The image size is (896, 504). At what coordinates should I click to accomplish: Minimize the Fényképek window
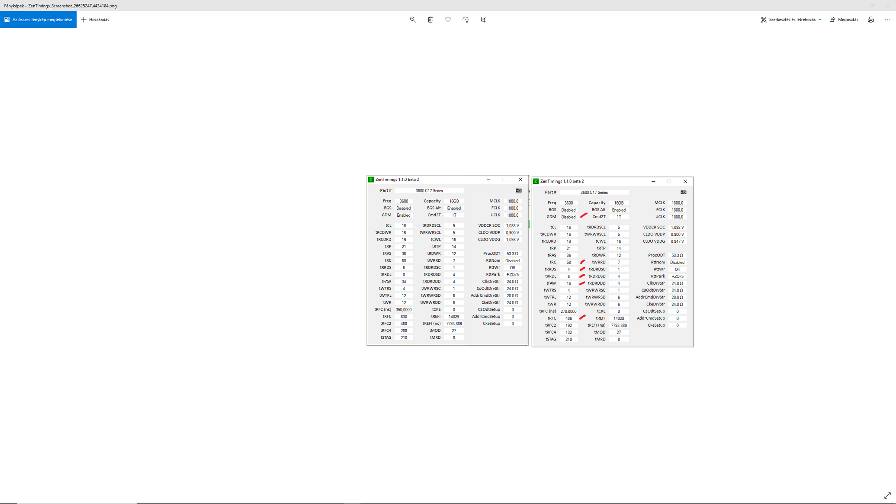click(855, 6)
